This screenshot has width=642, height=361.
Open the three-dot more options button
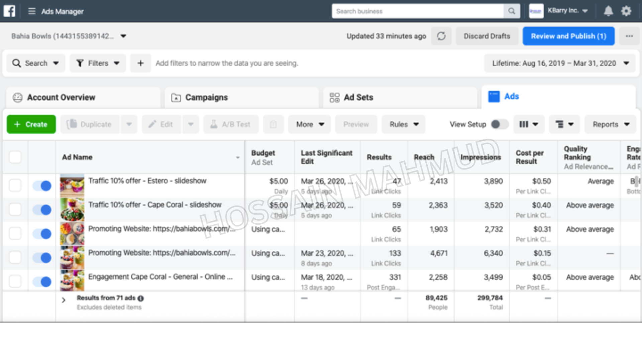tap(629, 36)
